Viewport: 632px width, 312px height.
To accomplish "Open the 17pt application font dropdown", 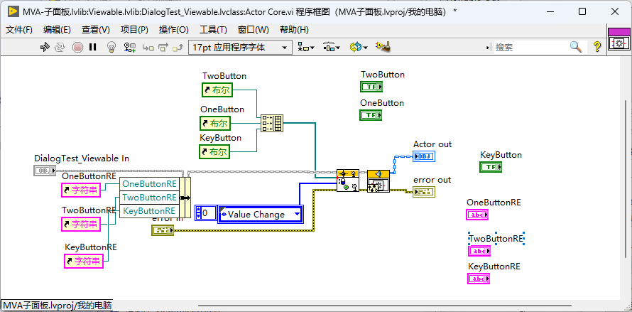I will click(240, 47).
